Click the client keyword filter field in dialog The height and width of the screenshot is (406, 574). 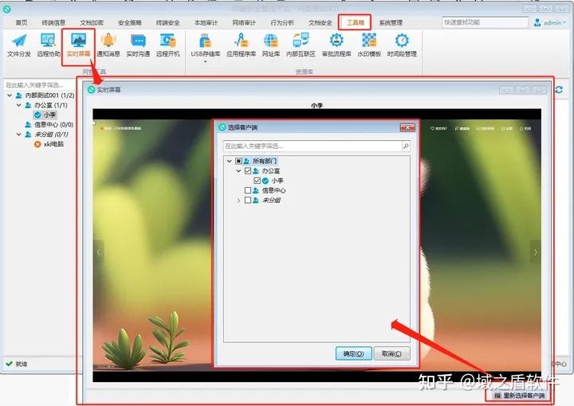(311, 146)
